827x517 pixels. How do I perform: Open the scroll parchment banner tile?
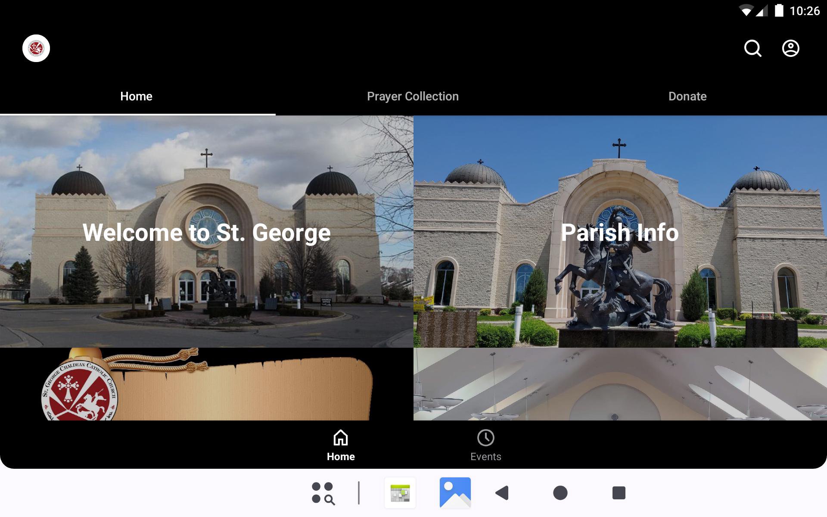point(207,384)
